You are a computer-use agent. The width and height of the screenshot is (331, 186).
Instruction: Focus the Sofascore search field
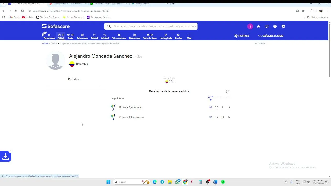click(x=151, y=26)
